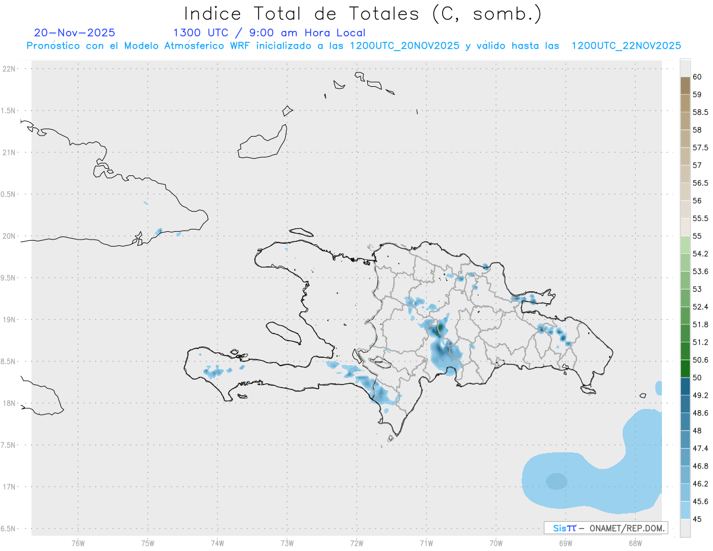Screen dimensions: 713x551
Task: Click the "68W" longitude label
Action: point(635,543)
